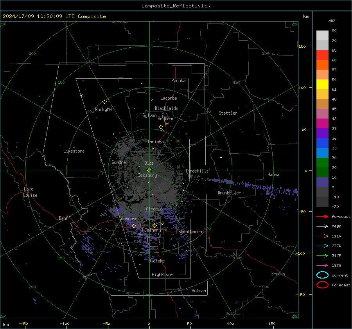Click the Banff town label
The height and width of the screenshot is (329, 352).
65,218
